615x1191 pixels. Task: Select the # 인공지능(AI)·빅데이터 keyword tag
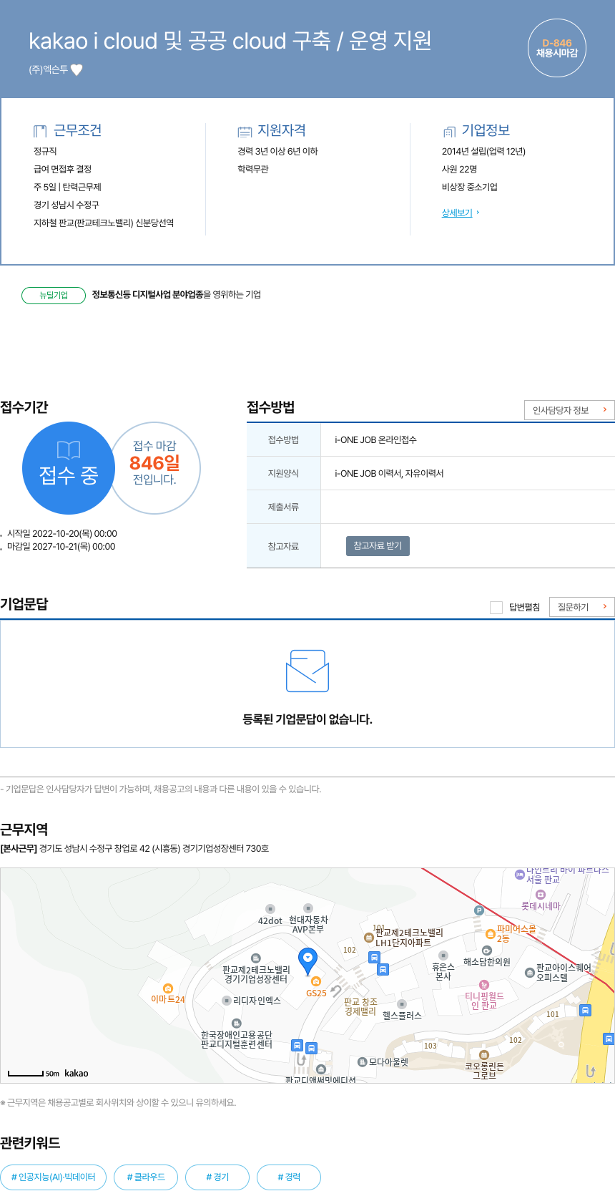(54, 1177)
